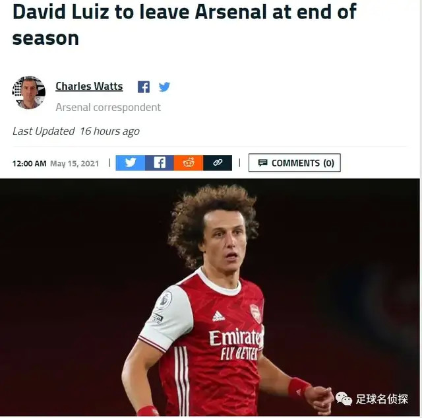The image size is (422, 418).
Task: Open Charles Watts' Twitter profile icon
Action: [x=164, y=87]
